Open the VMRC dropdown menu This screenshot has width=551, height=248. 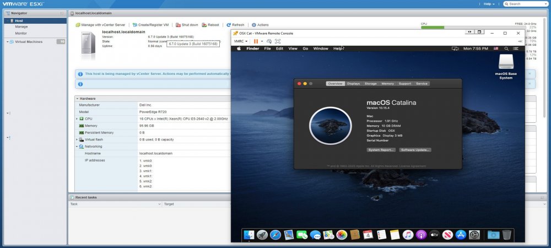pos(241,41)
